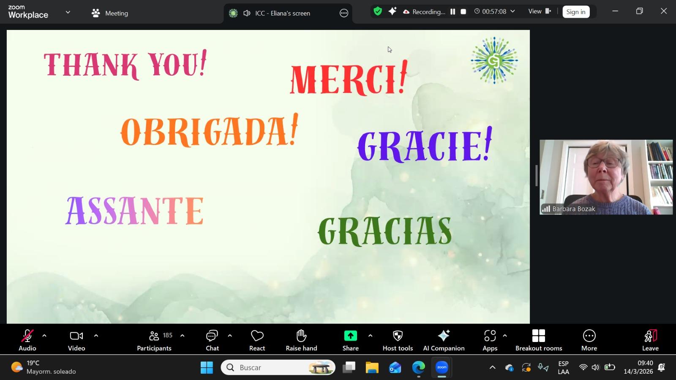Screen dimensions: 676x380
Task: Open Host tools shield icon
Action: pyautogui.click(x=398, y=340)
